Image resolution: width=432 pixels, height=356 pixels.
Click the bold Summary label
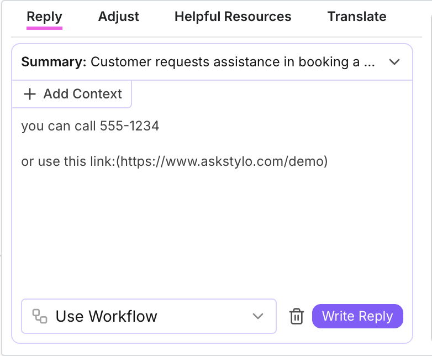click(x=54, y=62)
